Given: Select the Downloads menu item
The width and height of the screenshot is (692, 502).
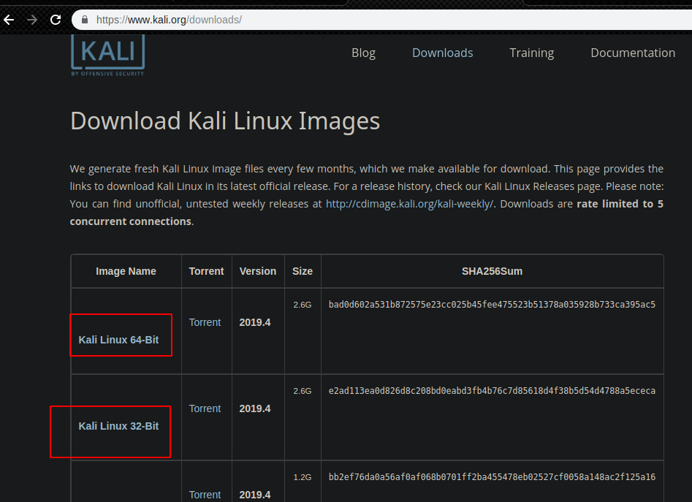Looking at the screenshot, I should [x=442, y=53].
